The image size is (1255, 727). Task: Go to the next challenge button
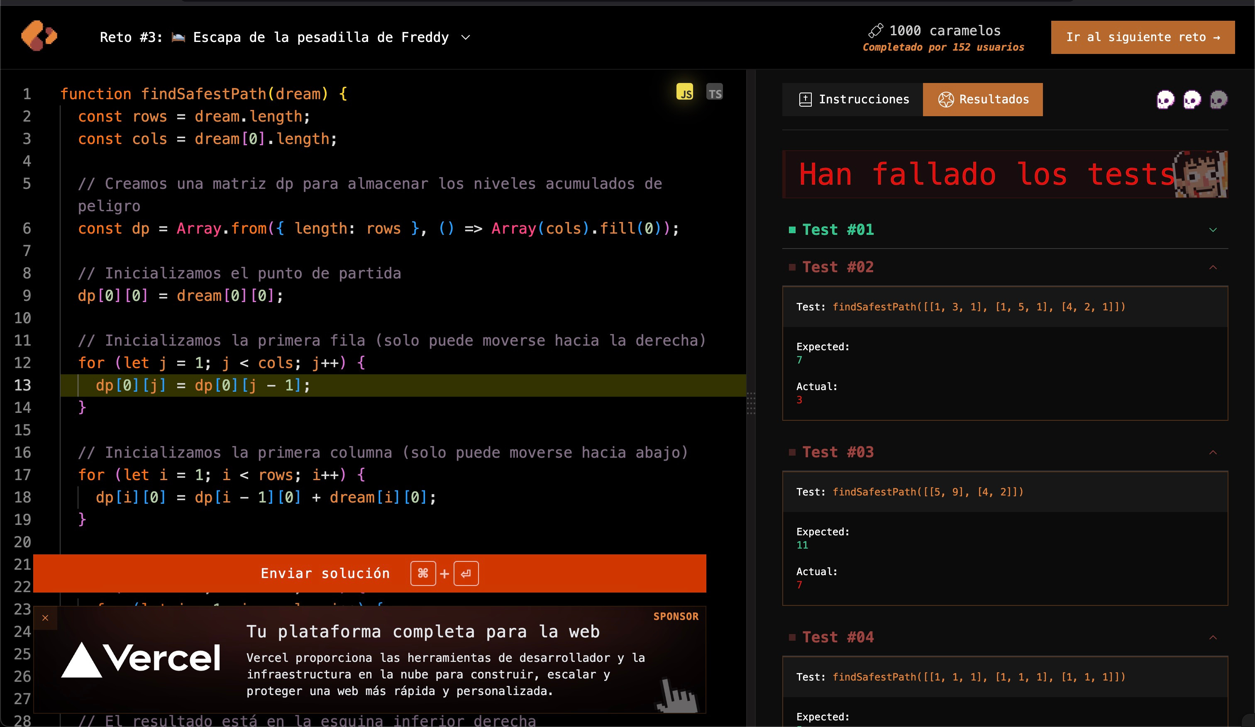[x=1143, y=37]
